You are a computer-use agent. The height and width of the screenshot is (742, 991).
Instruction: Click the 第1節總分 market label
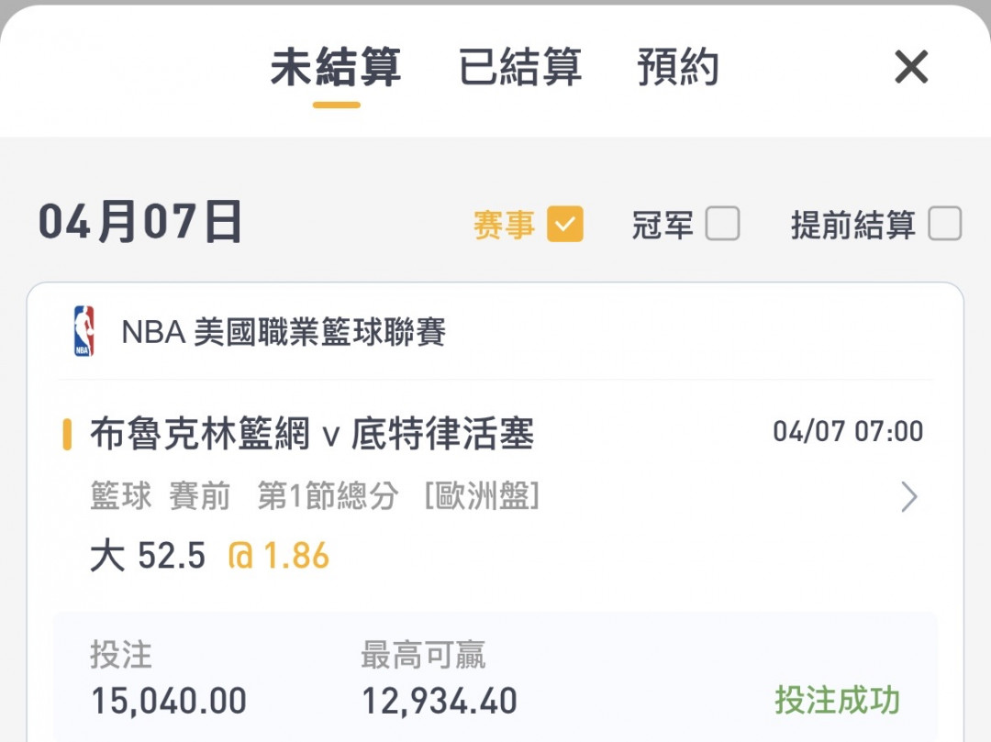coord(328,495)
